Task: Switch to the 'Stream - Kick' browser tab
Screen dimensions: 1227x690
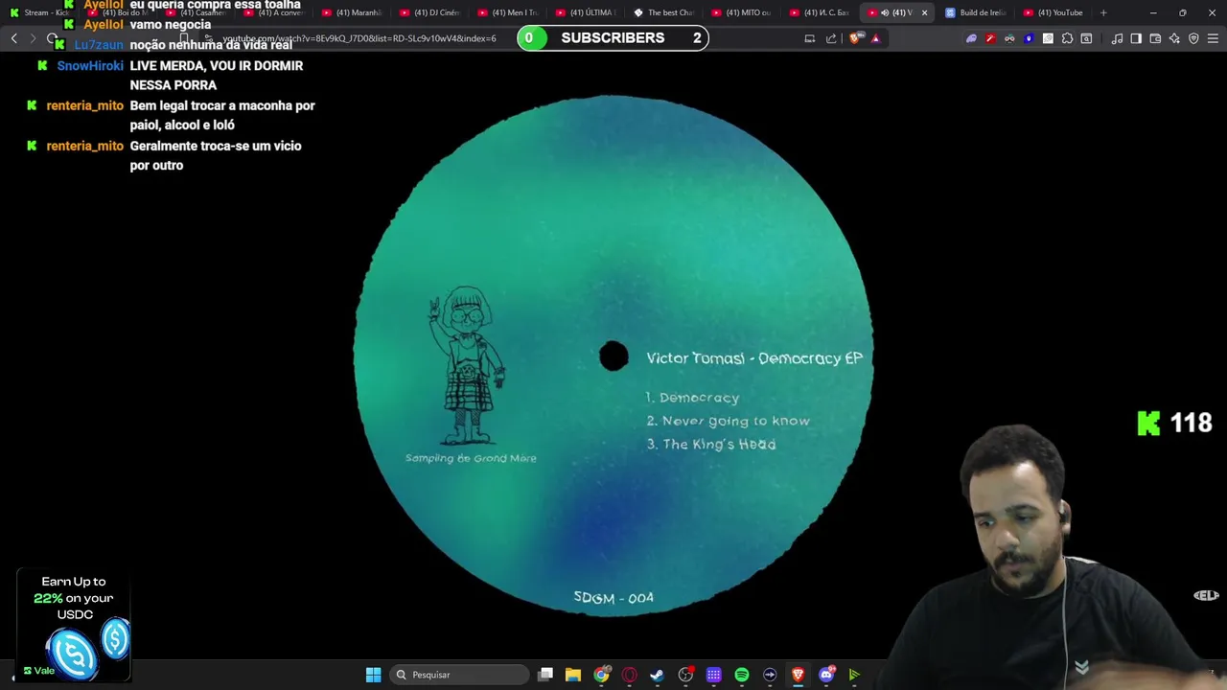Action: (x=38, y=12)
